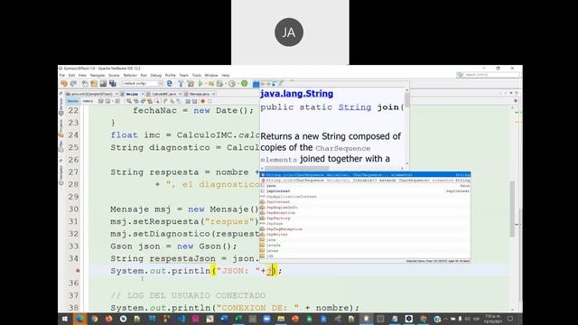Click the taskbar clock showing 7:32 p.m.
Image resolution: width=578 pixels, height=325 pixels.
[492, 319]
